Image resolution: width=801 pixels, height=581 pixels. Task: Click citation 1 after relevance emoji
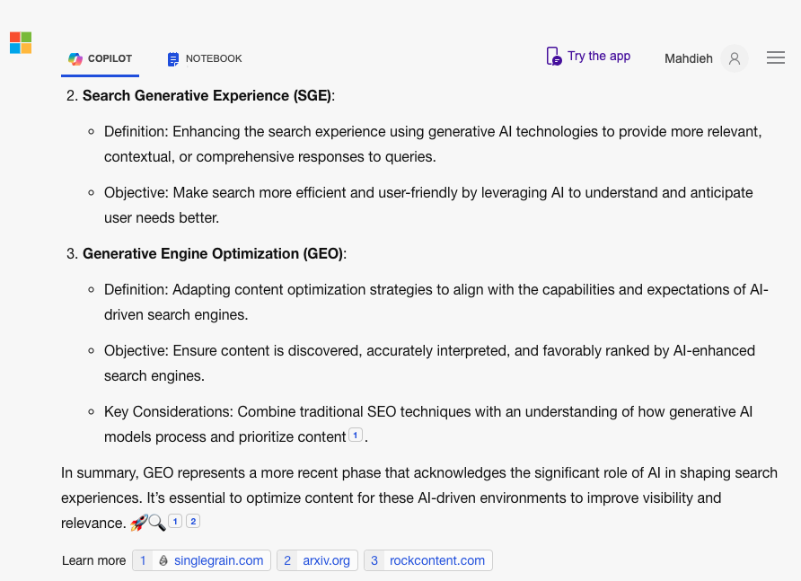(x=175, y=521)
